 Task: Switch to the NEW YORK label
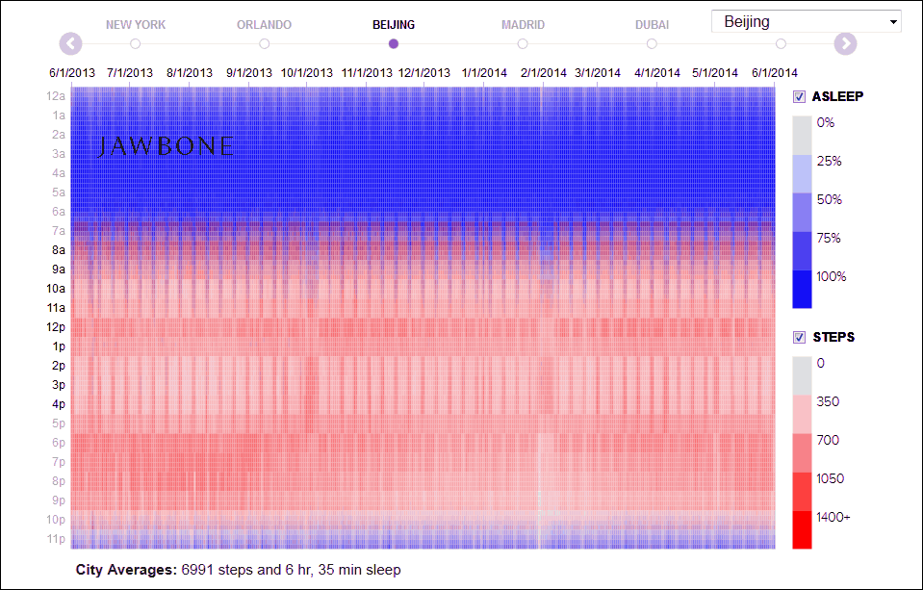coord(136,25)
